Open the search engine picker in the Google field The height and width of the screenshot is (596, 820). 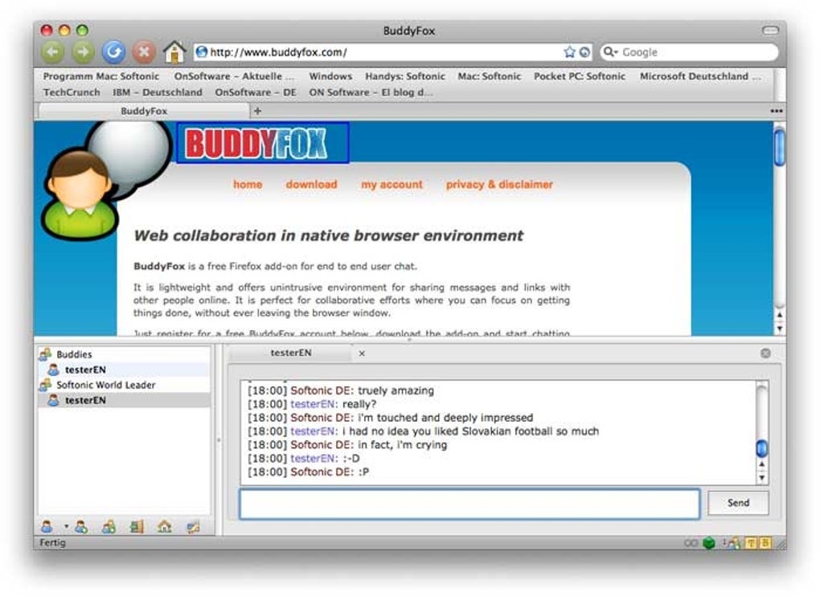click(x=609, y=51)
